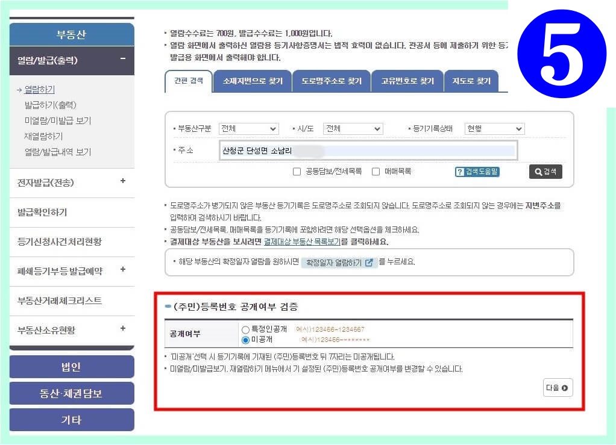The height and width of the screenshot is (445, 616).
Task: Click the external-link icon beside 확정일자 열람하기
Action: coord(370,262)
